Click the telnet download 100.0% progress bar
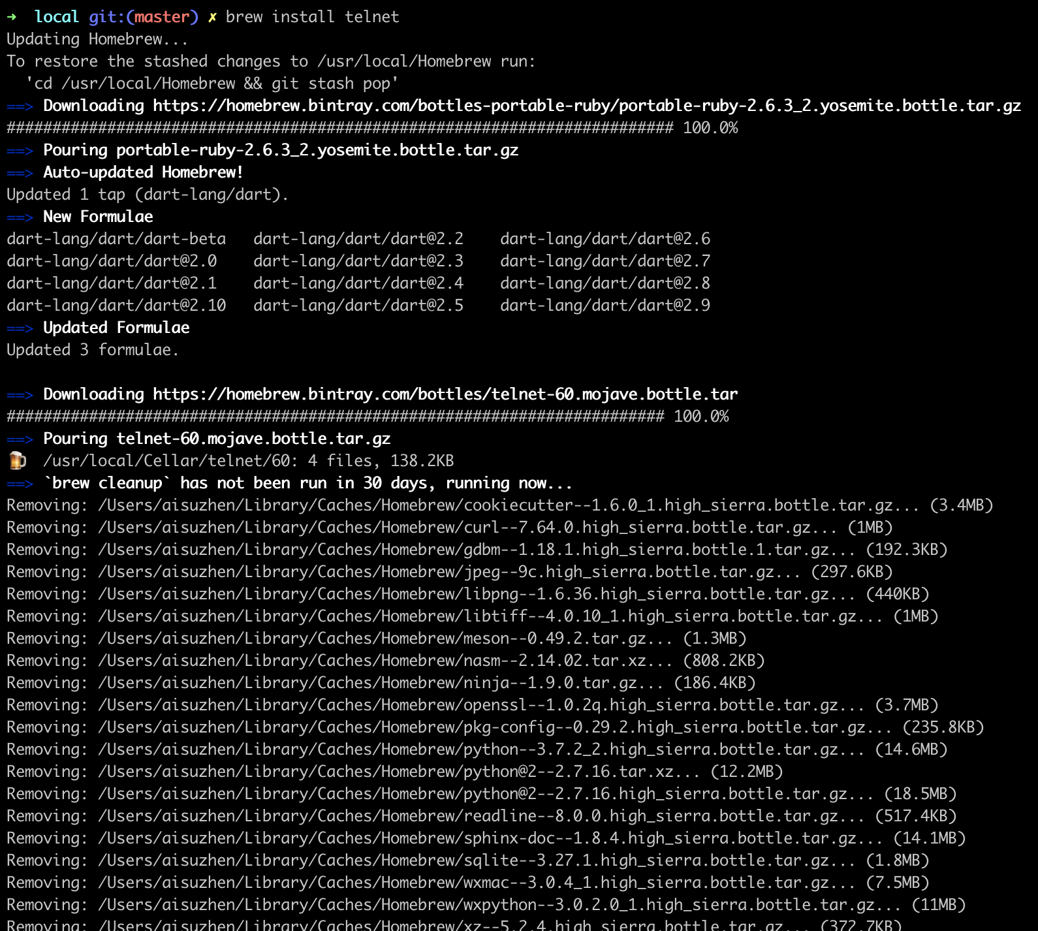1038x931 pixels. (368, 417)
